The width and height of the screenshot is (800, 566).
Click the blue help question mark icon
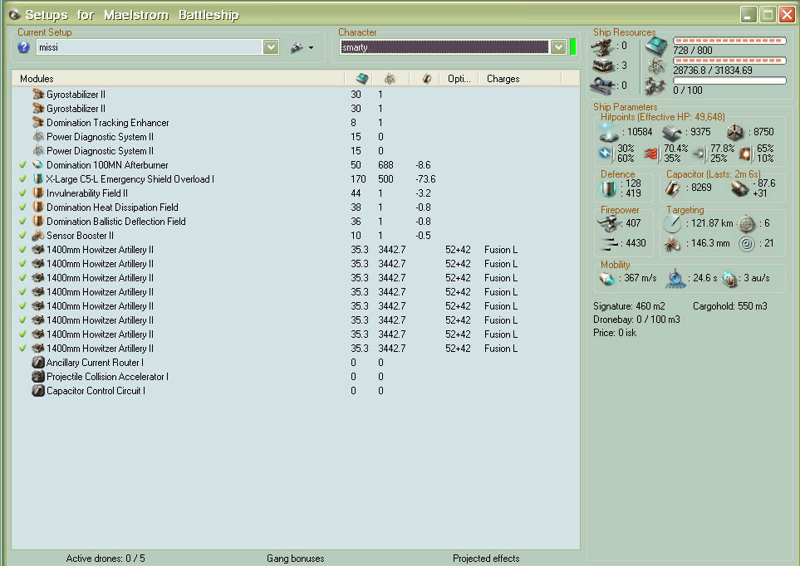coord(23,47)
